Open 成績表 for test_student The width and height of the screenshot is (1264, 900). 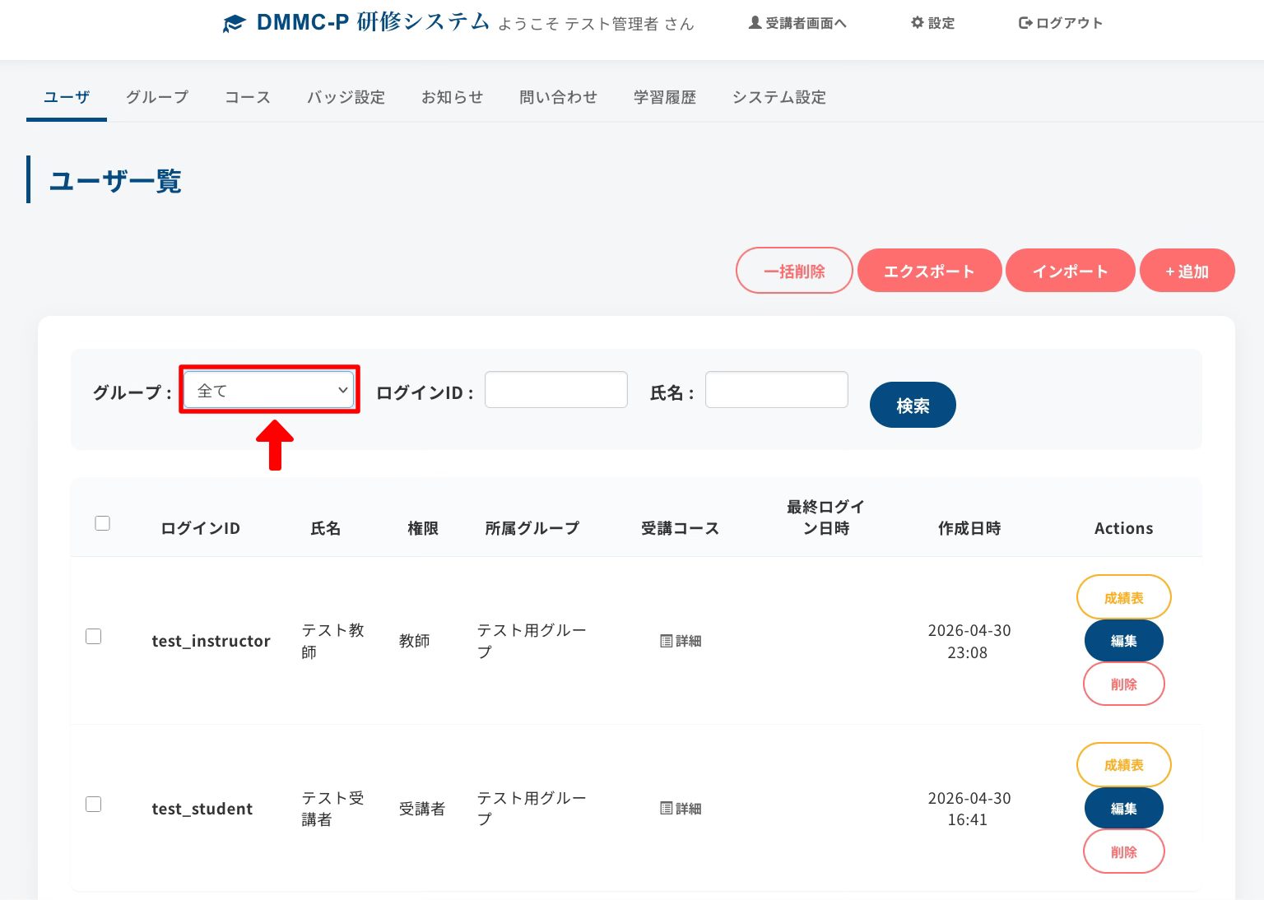[x=1123, y=765]
